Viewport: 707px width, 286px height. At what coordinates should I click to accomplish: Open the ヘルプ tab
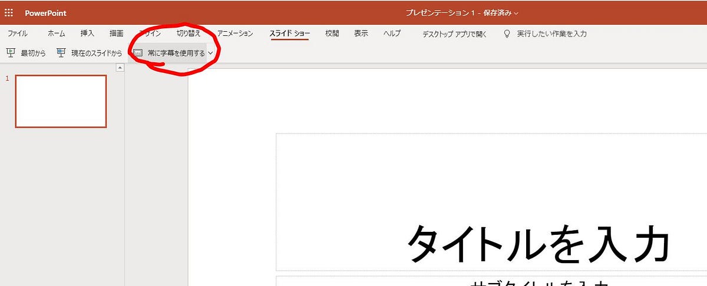tap(392, 34)
